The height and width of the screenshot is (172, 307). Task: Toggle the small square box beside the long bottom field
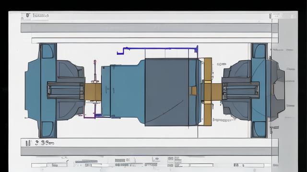pos(171,165)
